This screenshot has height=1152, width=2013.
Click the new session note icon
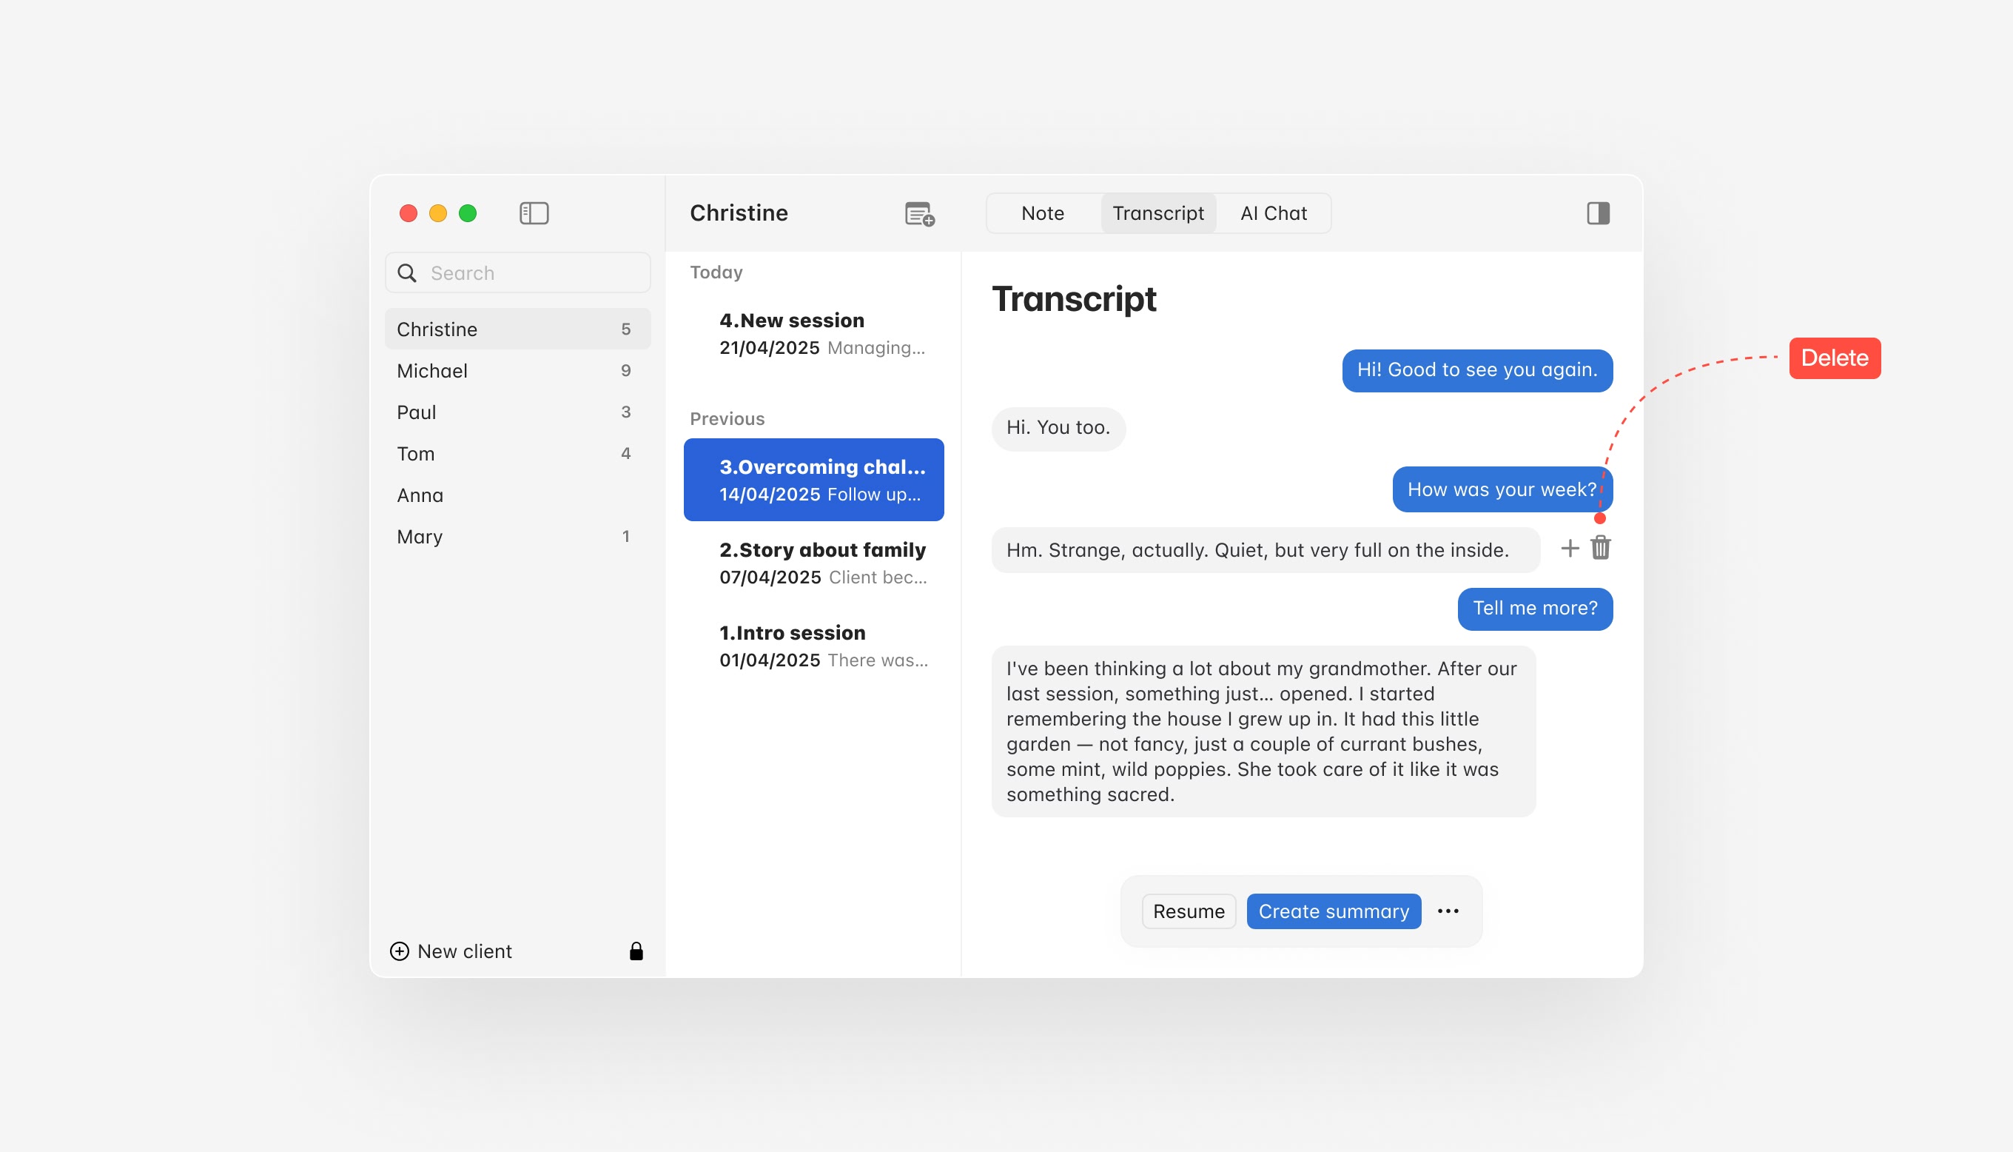pos(918,214)
